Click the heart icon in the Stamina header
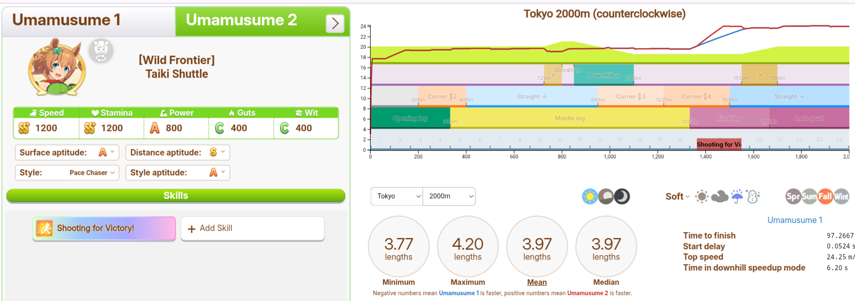This screenshot has height=301, width=855. pos(95,113)
